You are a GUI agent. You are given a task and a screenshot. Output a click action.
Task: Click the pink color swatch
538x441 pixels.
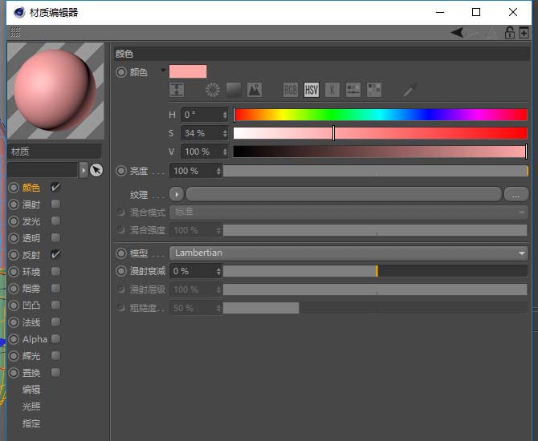(x=188, y=71)
